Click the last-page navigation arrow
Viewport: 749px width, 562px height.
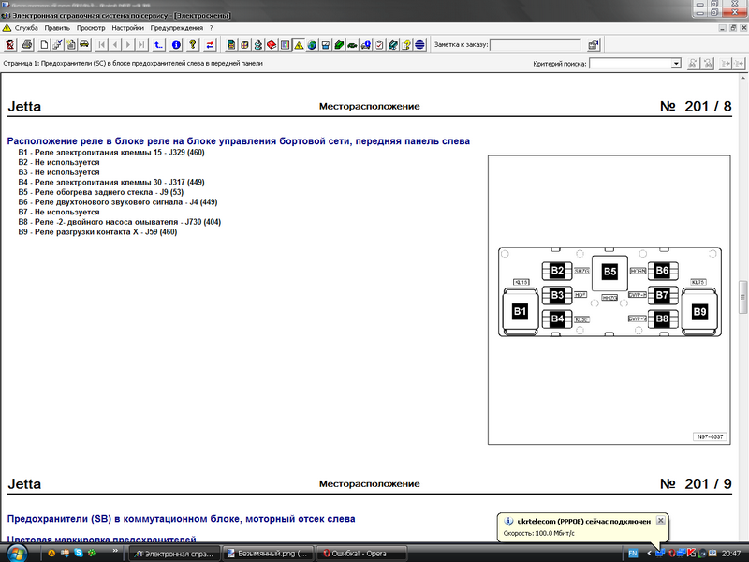141,45
